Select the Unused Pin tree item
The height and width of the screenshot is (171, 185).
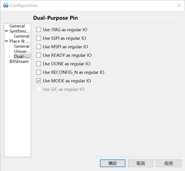coord(22,51)
